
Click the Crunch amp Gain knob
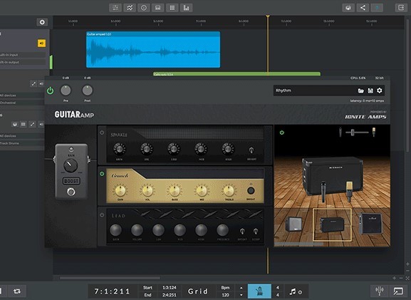120,191
